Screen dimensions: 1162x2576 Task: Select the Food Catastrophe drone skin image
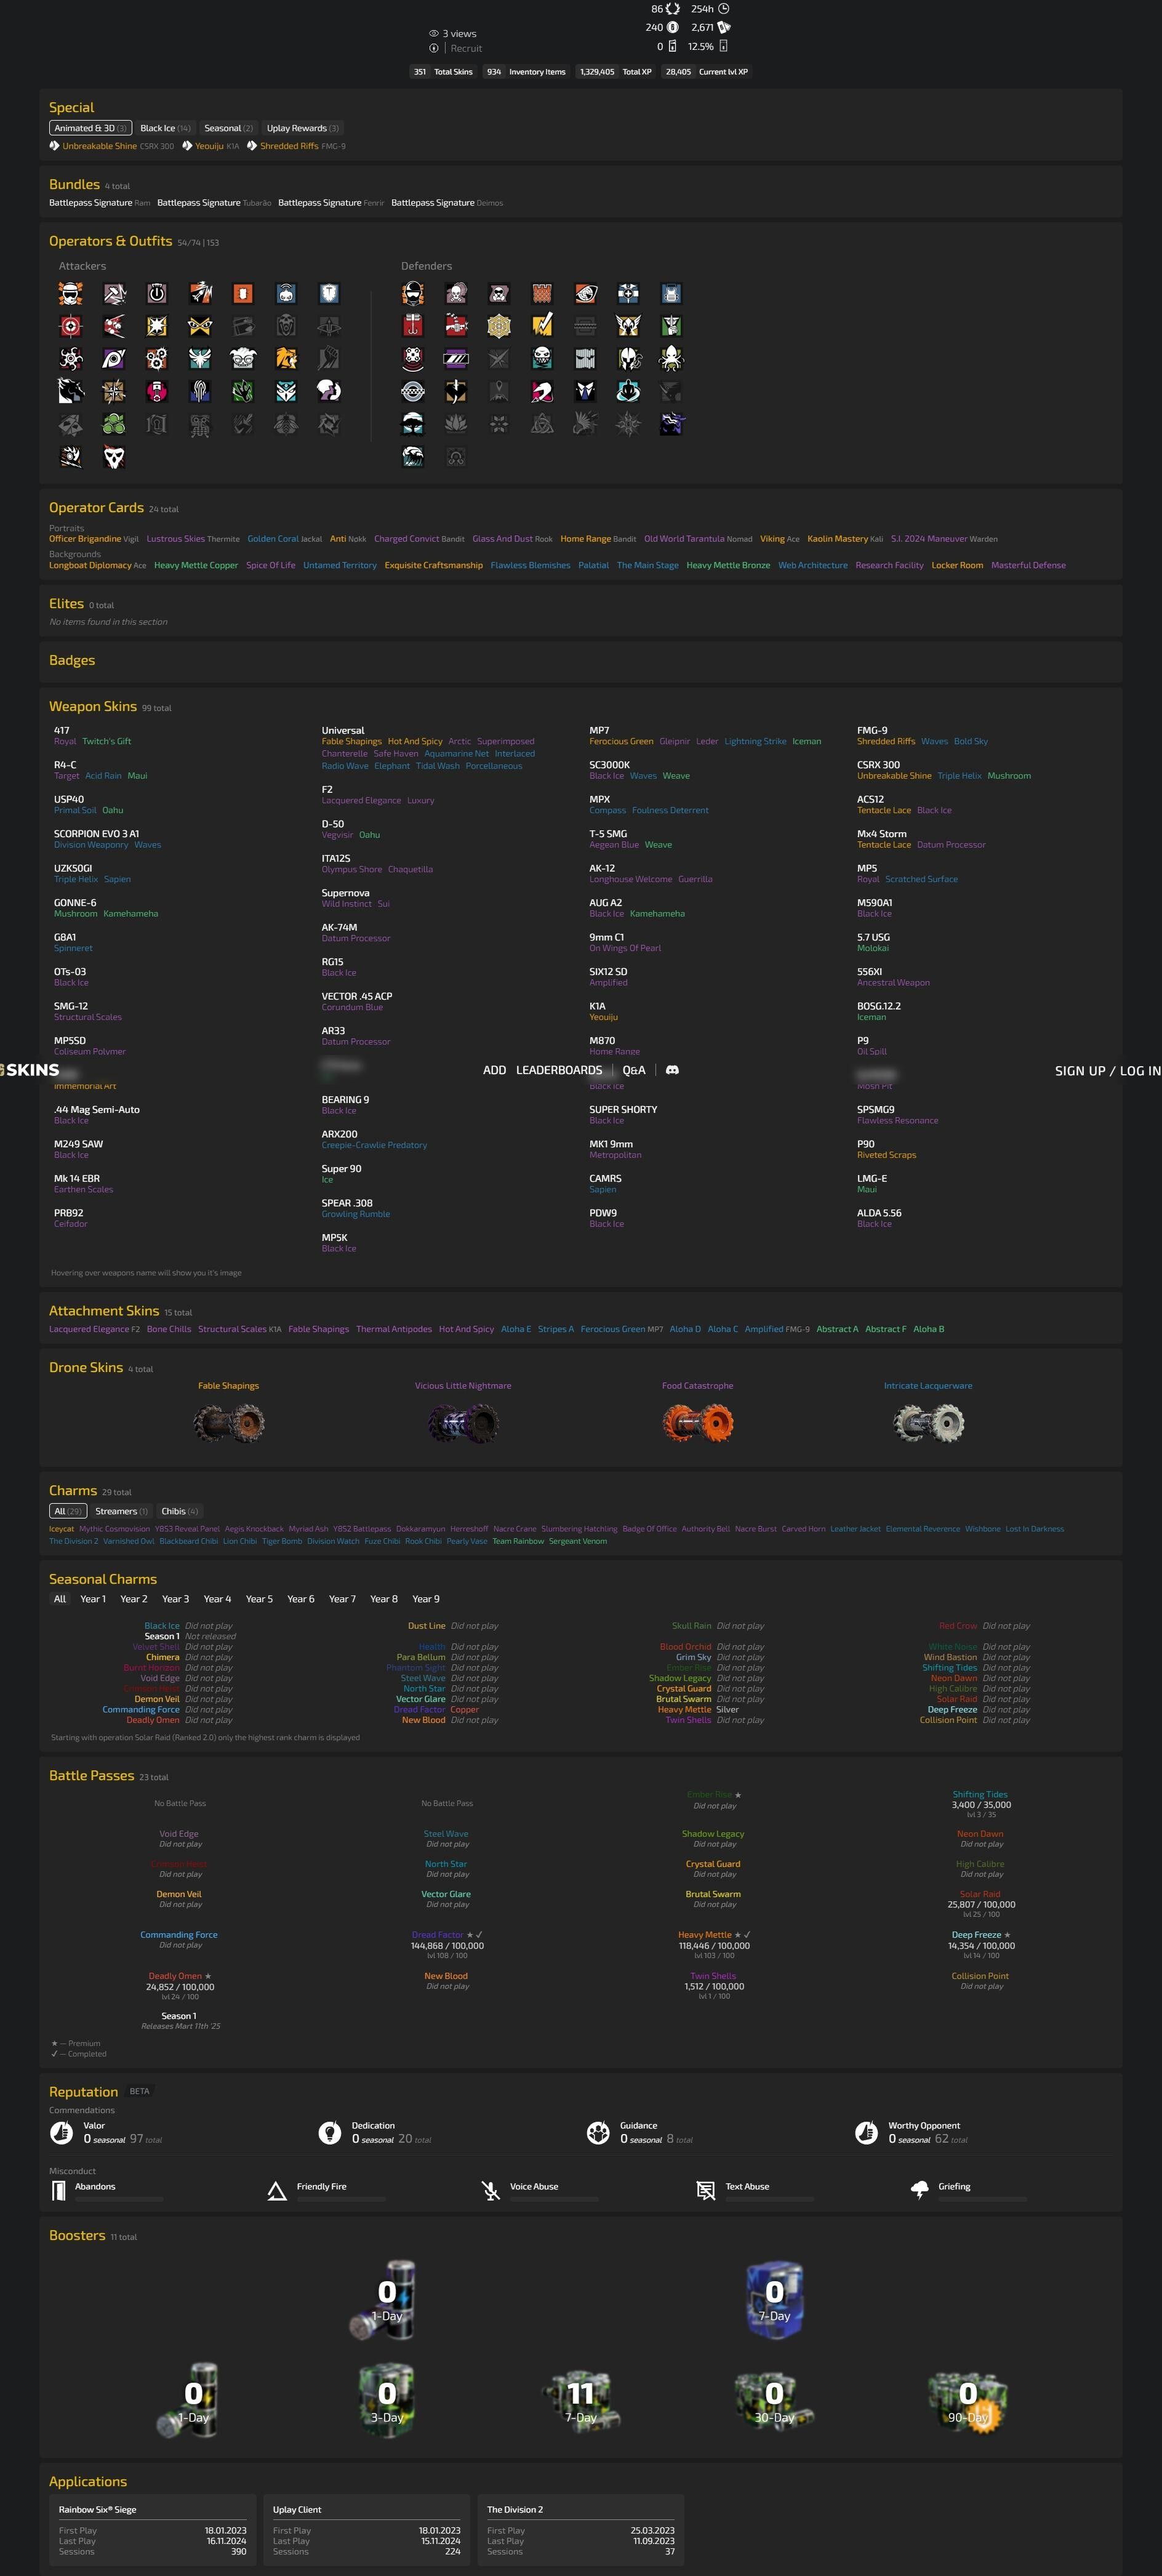698,1422
